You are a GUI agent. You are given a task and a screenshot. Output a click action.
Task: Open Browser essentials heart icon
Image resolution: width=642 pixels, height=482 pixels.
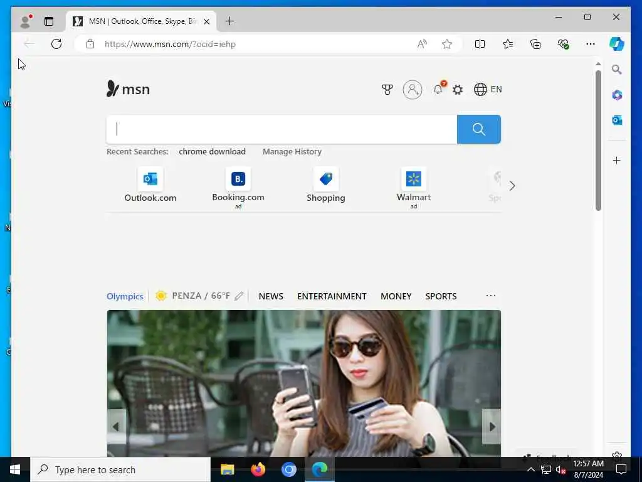(x=564, y=44)
